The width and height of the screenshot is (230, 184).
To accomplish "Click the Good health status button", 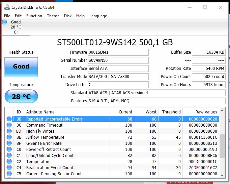I will click(21, 67).
